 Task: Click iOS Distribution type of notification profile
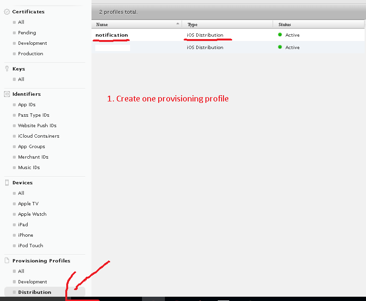click(205, 35)
